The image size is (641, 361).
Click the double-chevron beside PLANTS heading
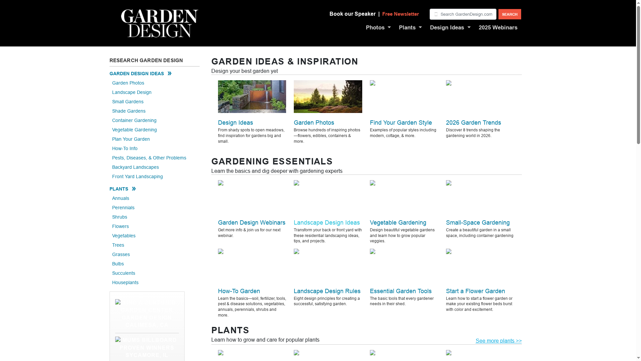(134, 189)
